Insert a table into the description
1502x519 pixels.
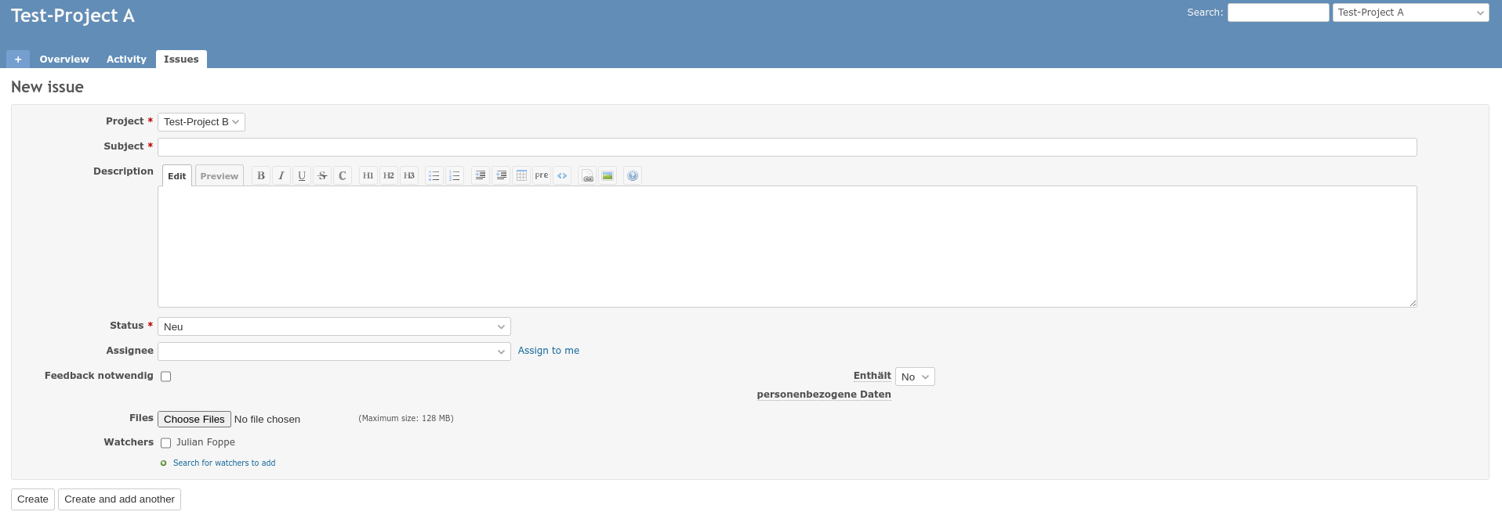click(x=521, y=175)
